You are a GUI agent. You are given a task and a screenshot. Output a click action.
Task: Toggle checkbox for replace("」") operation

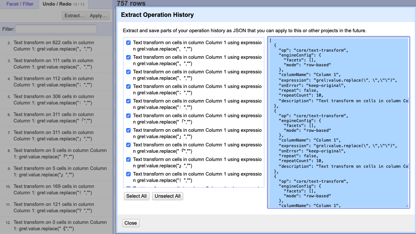(128, 130)
